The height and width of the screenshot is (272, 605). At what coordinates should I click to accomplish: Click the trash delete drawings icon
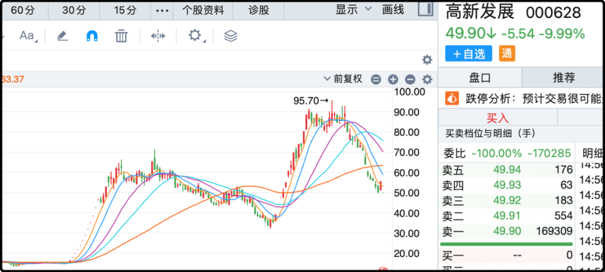121,36
